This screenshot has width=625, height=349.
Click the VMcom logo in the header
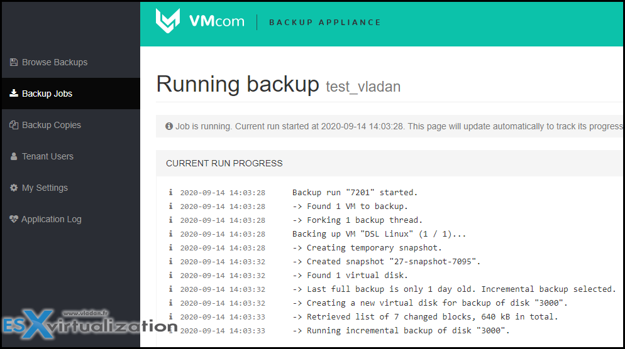click(200, 21)
